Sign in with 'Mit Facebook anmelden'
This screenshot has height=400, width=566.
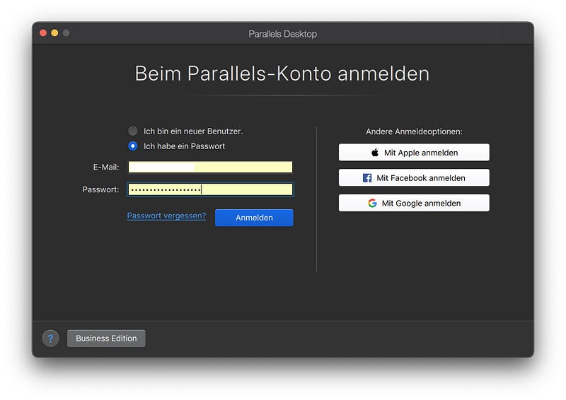point(414,178)
